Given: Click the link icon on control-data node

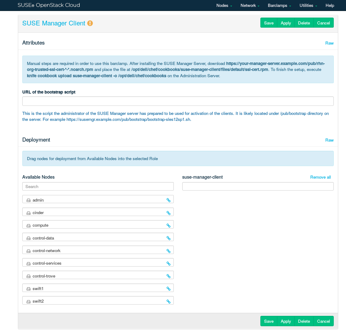Looking at the screenshot, I should pyautogui.click(x=168, y=238).
